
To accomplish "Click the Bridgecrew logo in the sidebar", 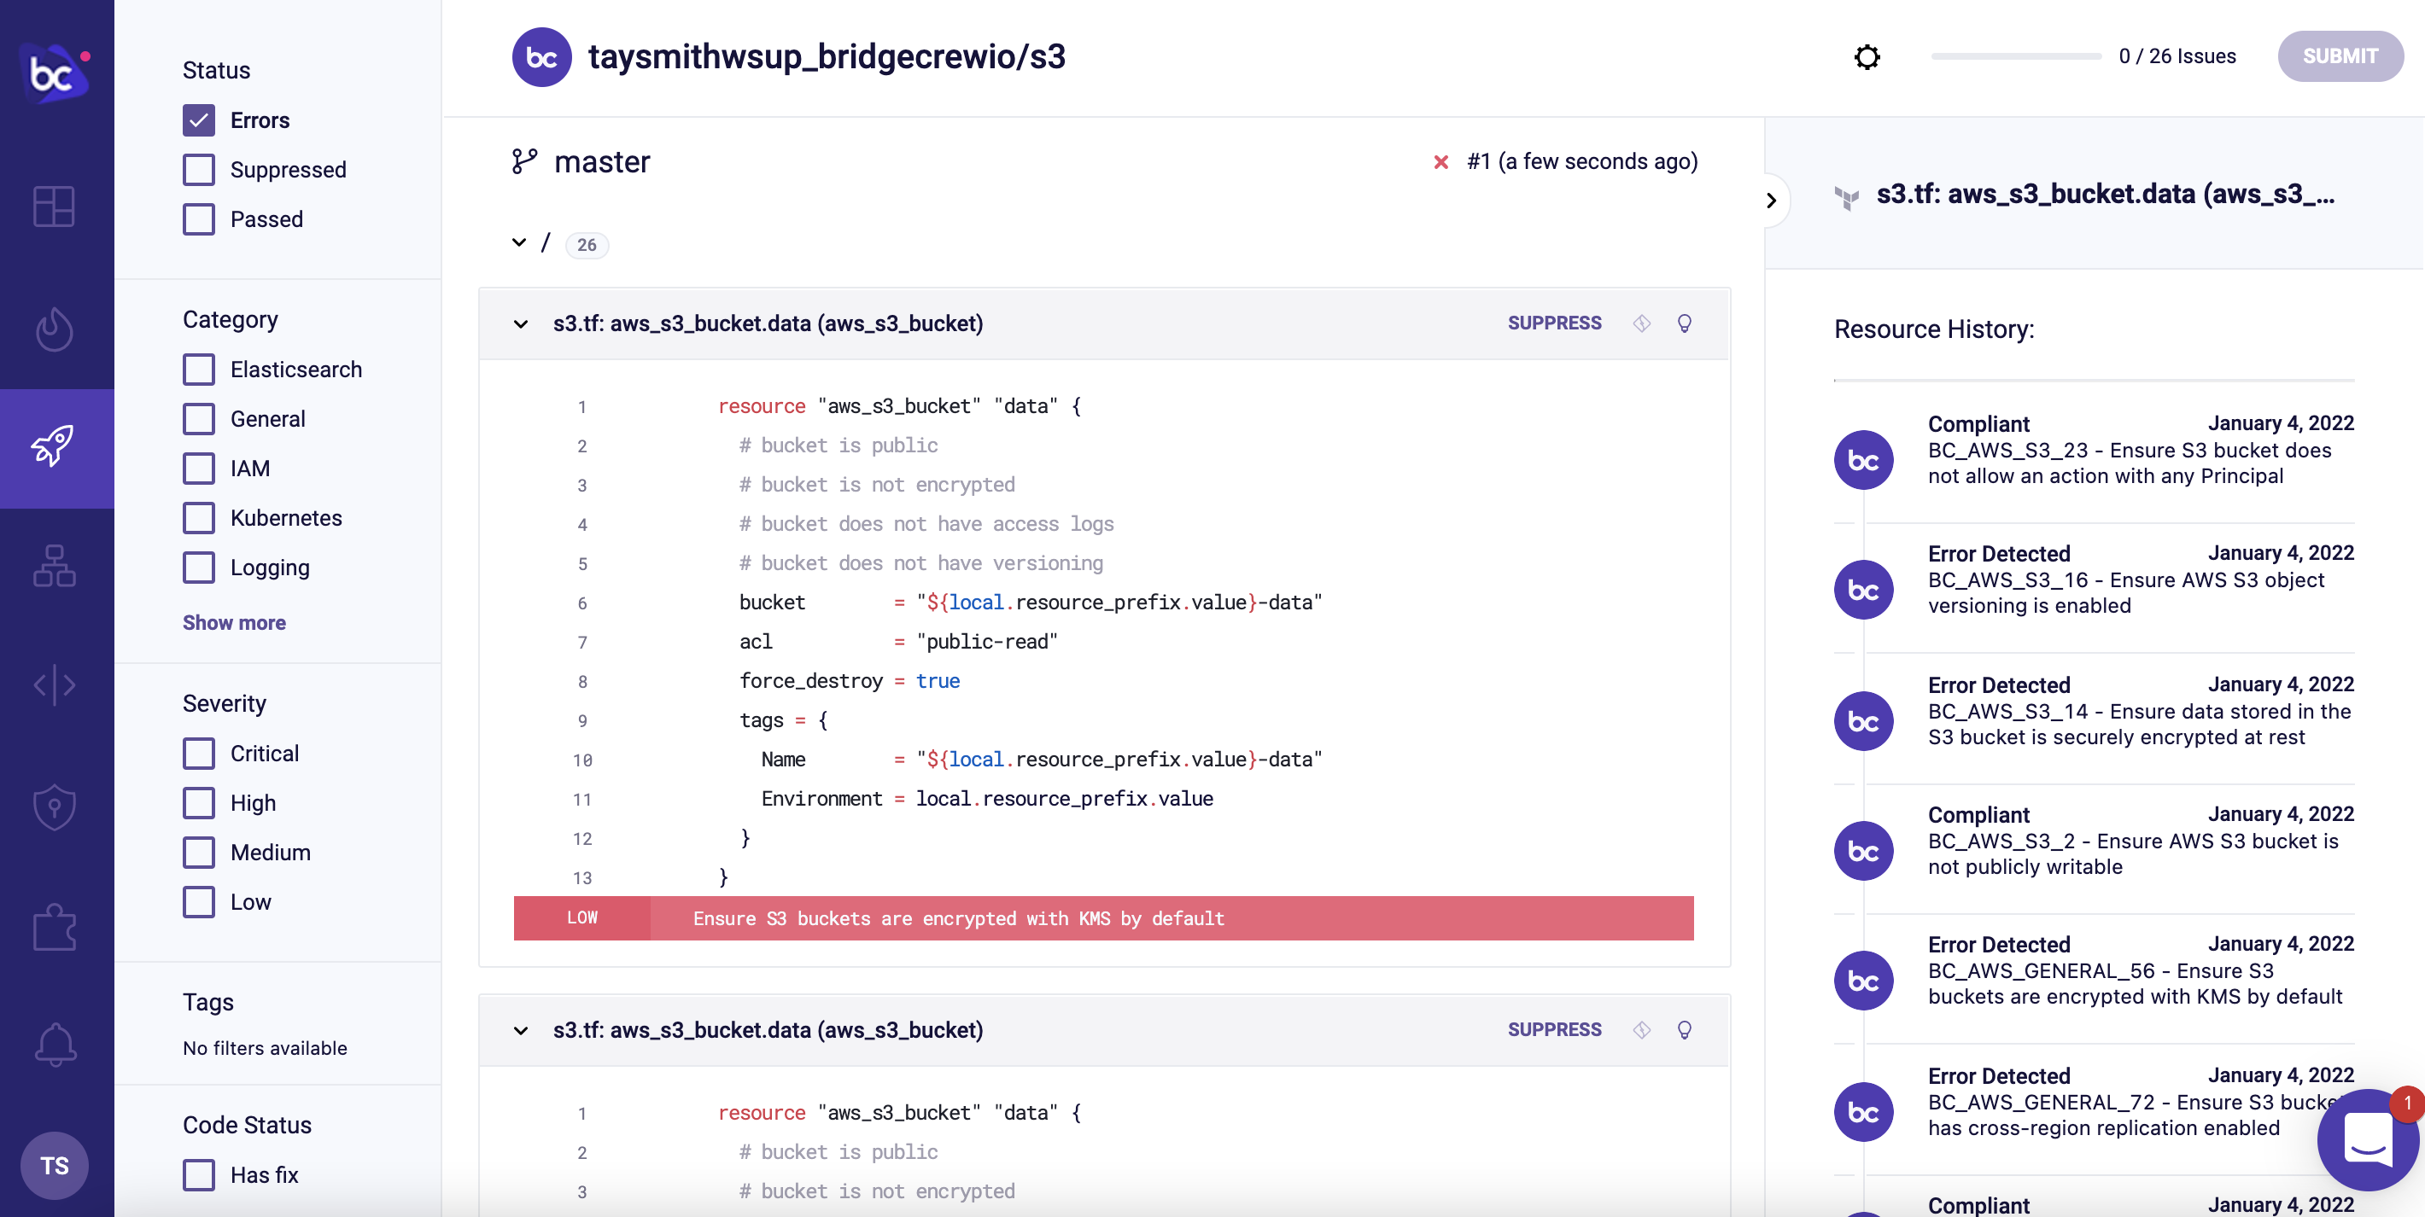I will click(55, 72).
